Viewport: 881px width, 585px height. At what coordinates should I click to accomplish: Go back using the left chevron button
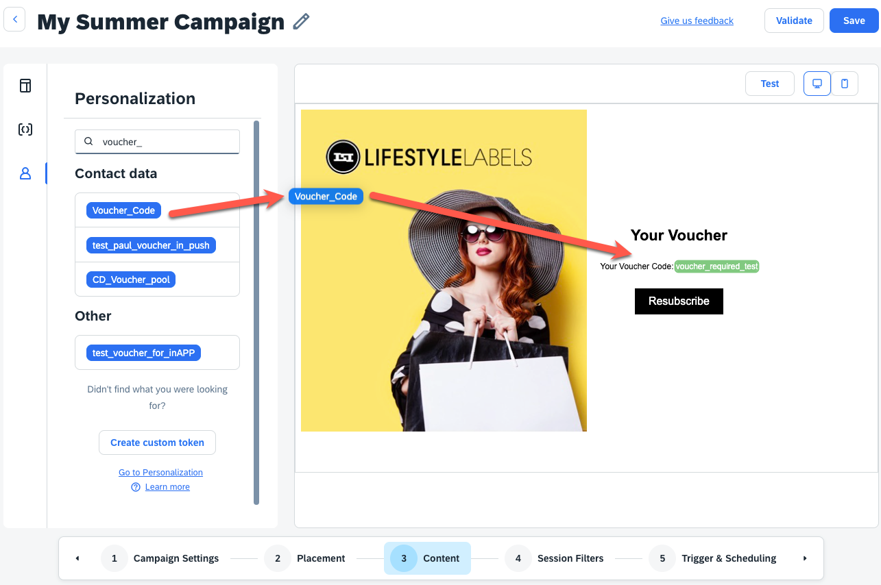pyautogui.click(x=14, y=21)
